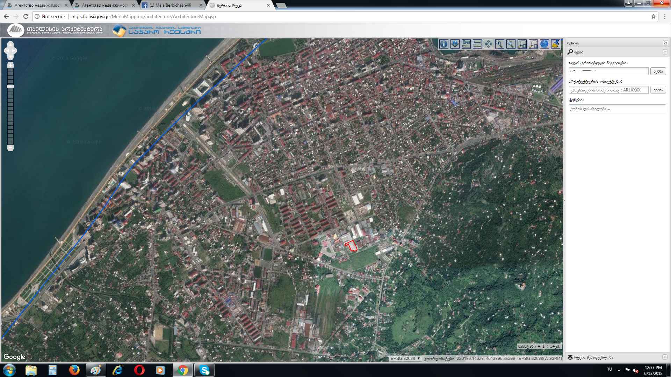Screen dimensions: 671x377
Task: Select the pan map tool
Action: 488,44
